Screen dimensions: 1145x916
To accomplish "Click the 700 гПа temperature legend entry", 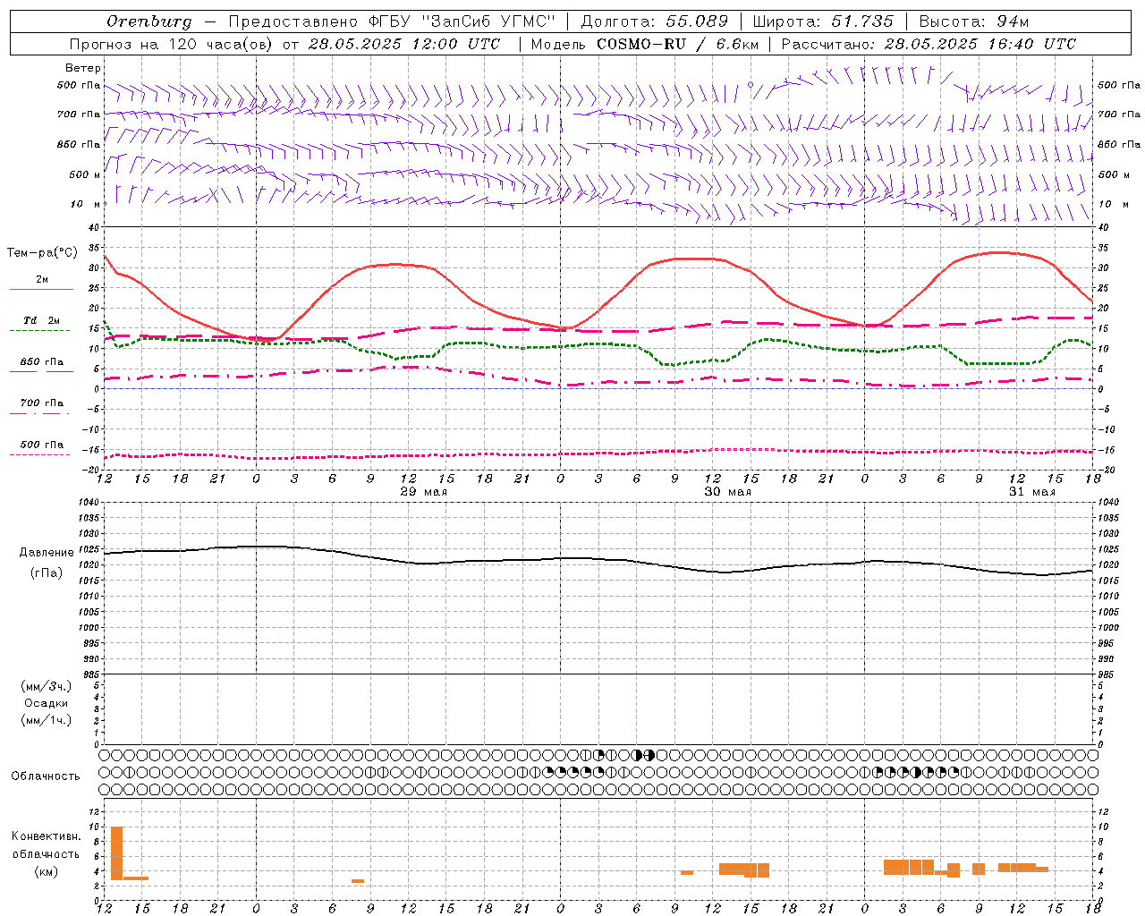I will (x=41, y=403).
